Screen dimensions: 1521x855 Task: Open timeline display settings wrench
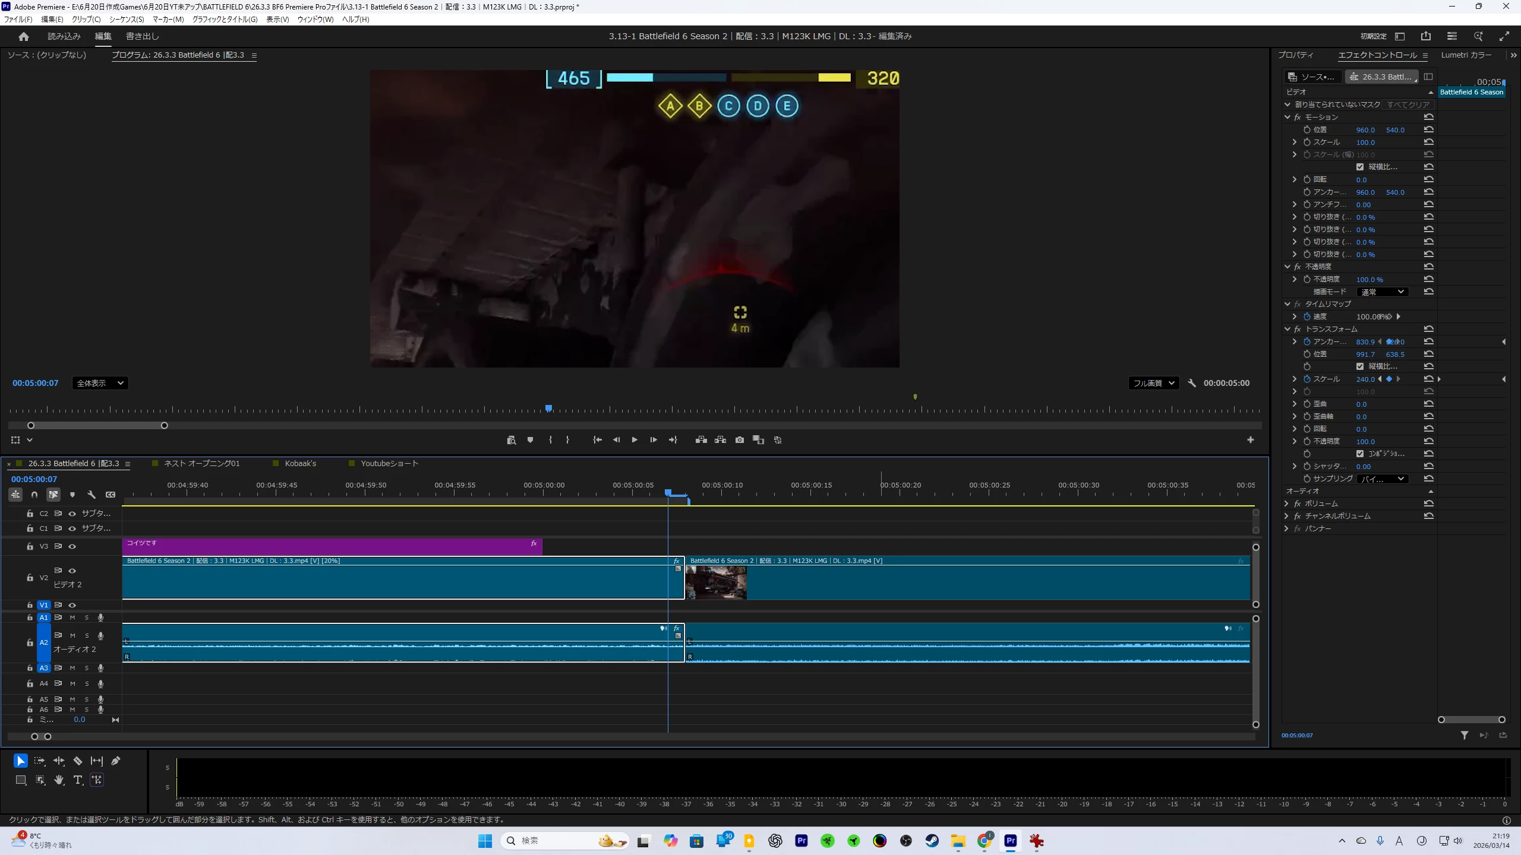(x=91, y=495)
